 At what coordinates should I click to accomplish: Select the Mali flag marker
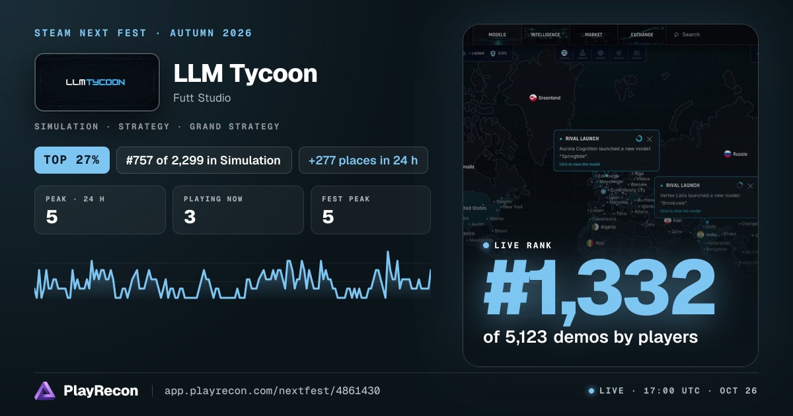pyautogui.click(x=590, y=243)
